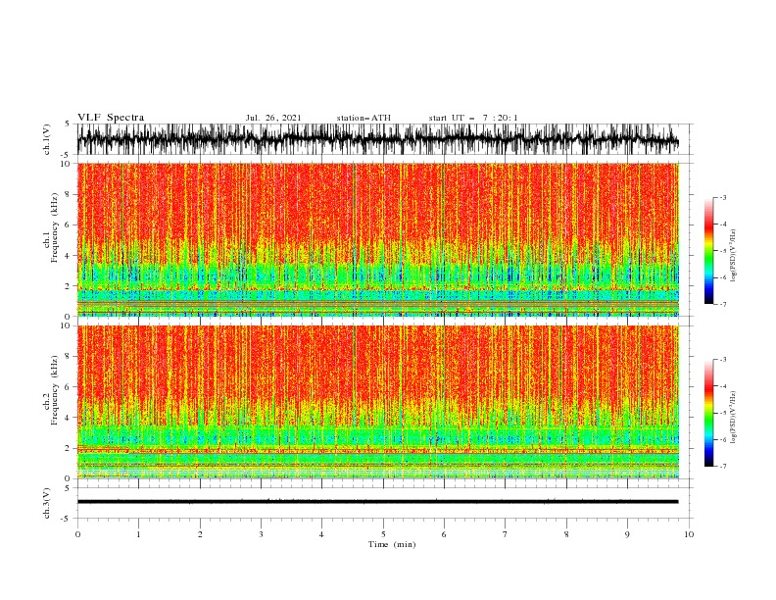Click the "station=ATH" label
This screenshot has height=600, width=776.
(x=364, y=118)
